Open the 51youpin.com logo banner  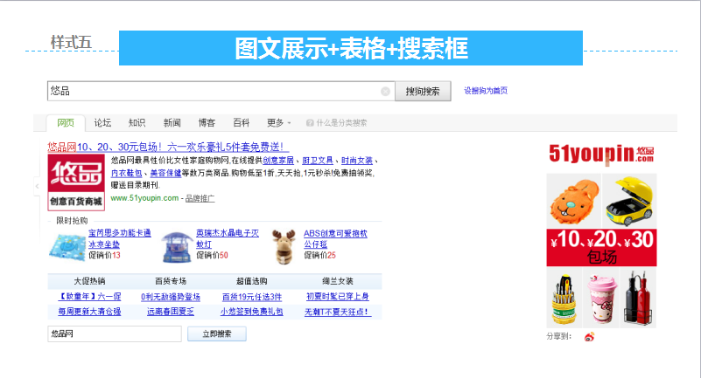tap(601, 154)
